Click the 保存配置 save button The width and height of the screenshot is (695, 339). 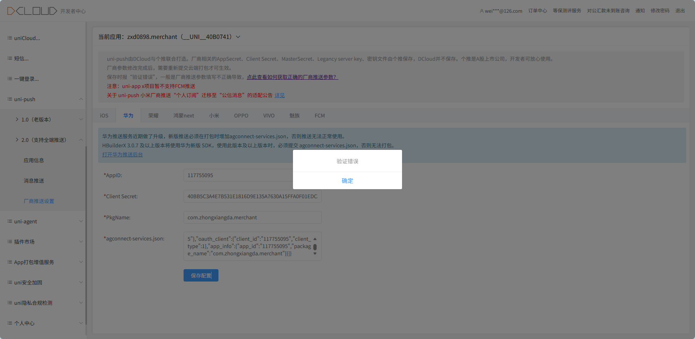[x=201, y=275]
